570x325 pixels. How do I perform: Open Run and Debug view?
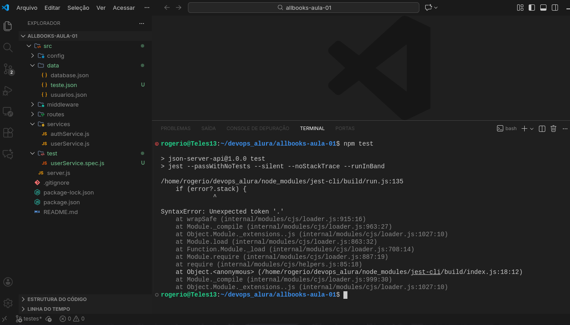pos(8,90)
